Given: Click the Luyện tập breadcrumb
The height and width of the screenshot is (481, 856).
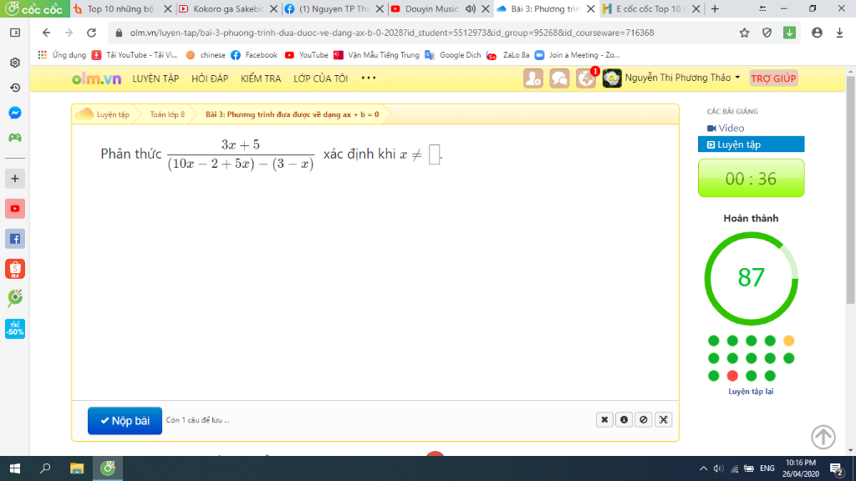Looking at the screenshot, I should (113, 114).
